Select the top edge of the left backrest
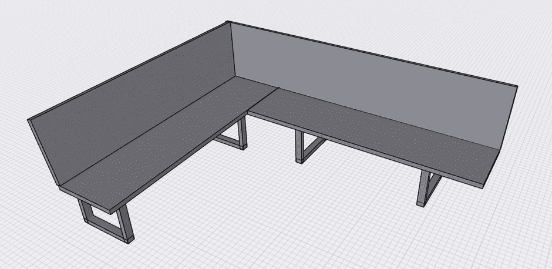The width and height of the screenshot is (552, 269). pos(129,70)
